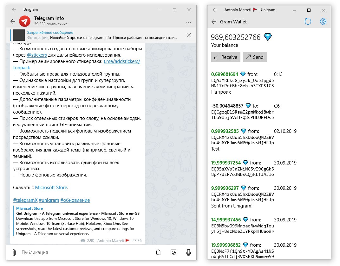This screenshot has width=340, height=266.
Task: Select the 14,999937456 transaction amount
Action: [x=226, y=220]
